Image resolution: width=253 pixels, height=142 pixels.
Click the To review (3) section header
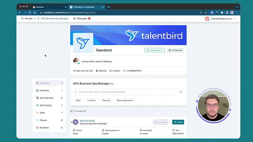point(78,111)
